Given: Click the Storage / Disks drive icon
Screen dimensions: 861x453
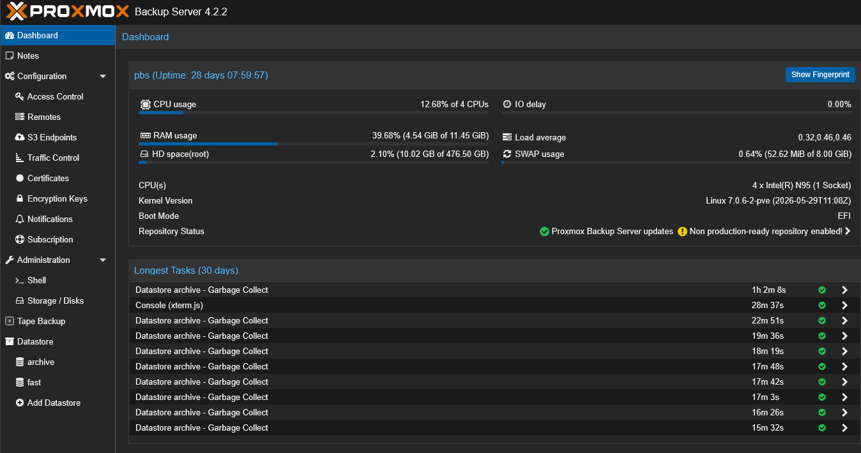Looking at the screenshot, I should pos(20,301).
